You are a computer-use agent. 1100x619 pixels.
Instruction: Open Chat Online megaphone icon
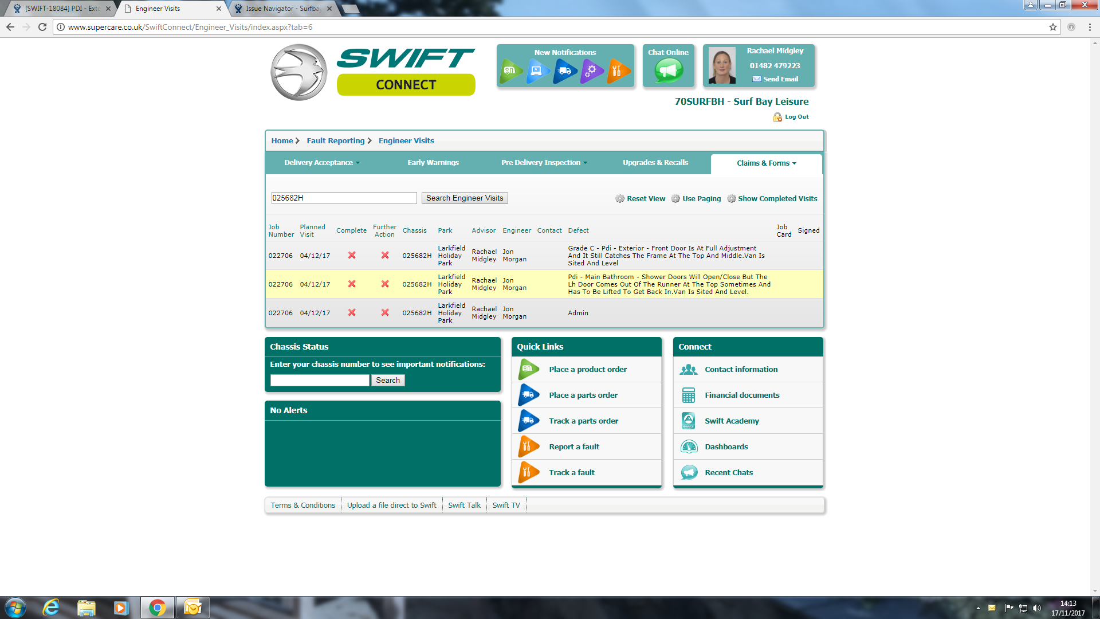[668, 71]
